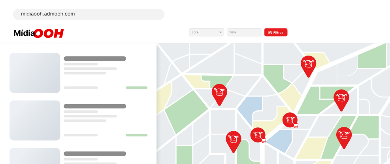Click the Data date field
Viewport: 390px width, 164px height.
click(244, 32)
